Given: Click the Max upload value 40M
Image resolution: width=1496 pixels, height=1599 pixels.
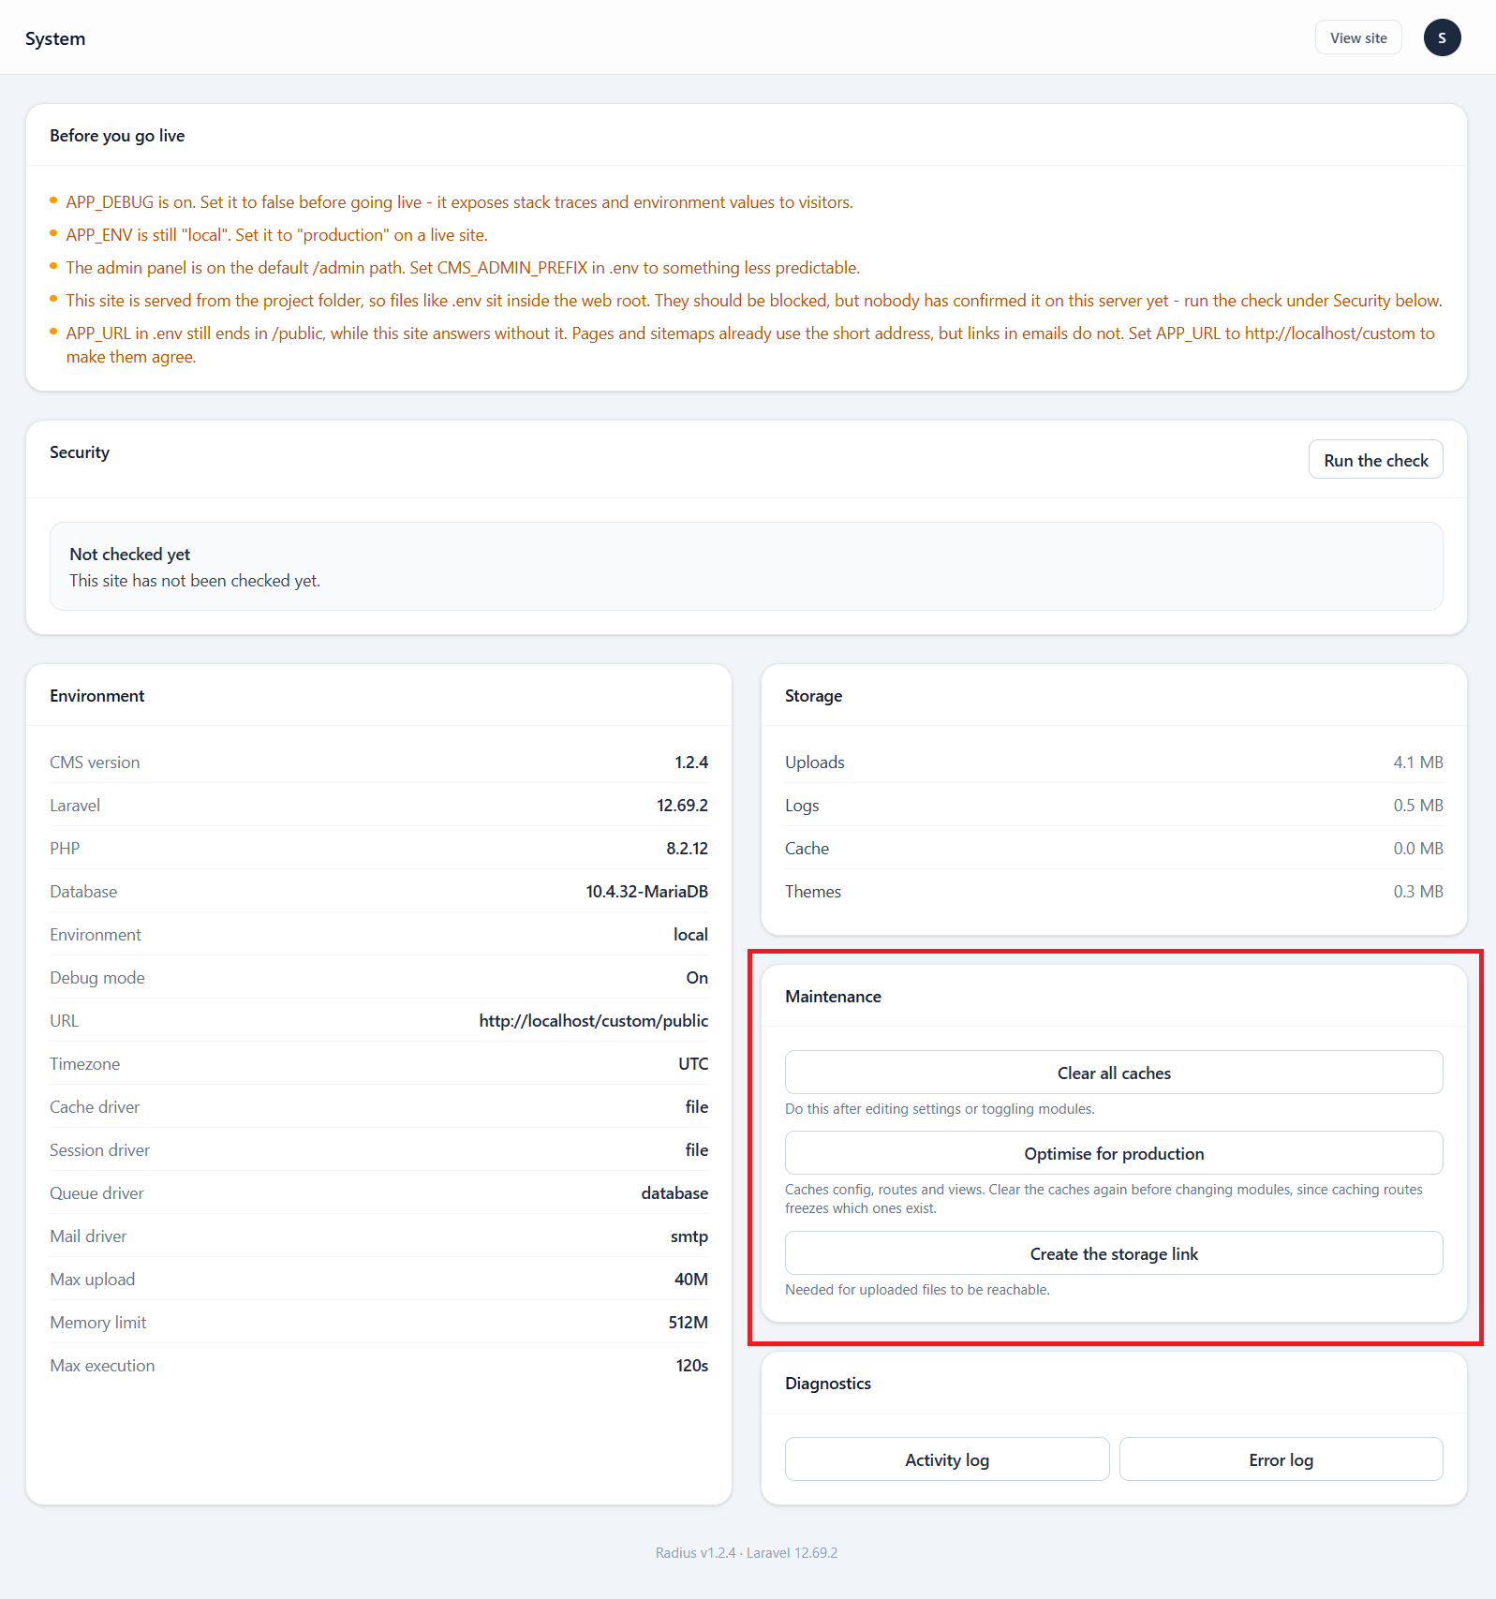Looking at the screenshot, I should tap(691, 1280).
